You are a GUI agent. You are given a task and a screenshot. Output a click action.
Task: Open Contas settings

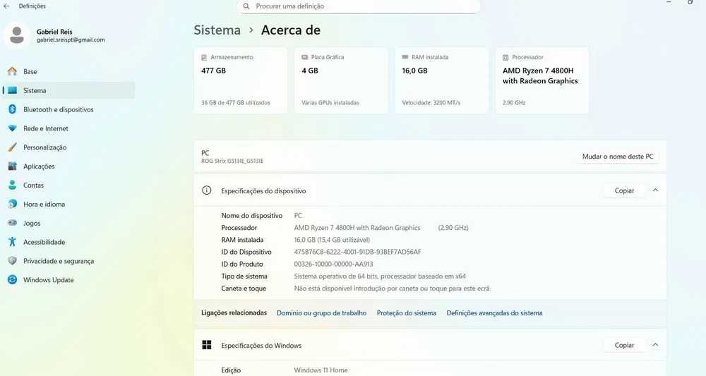(68, 185)
